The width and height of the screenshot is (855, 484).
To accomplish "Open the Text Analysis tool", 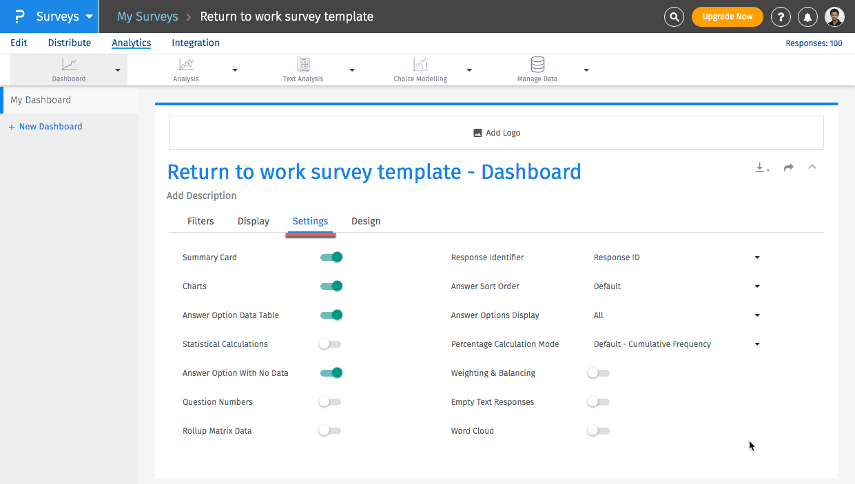I will coord(302,64).
